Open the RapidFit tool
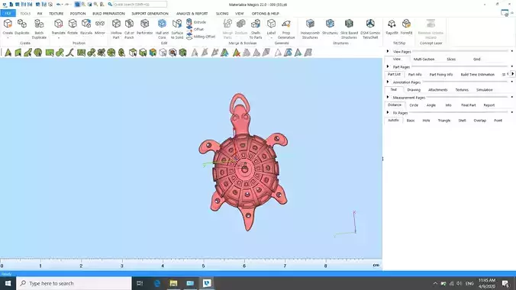Image resolution: width=516 pixels, height=290 pixels. (x=392, y=27)
